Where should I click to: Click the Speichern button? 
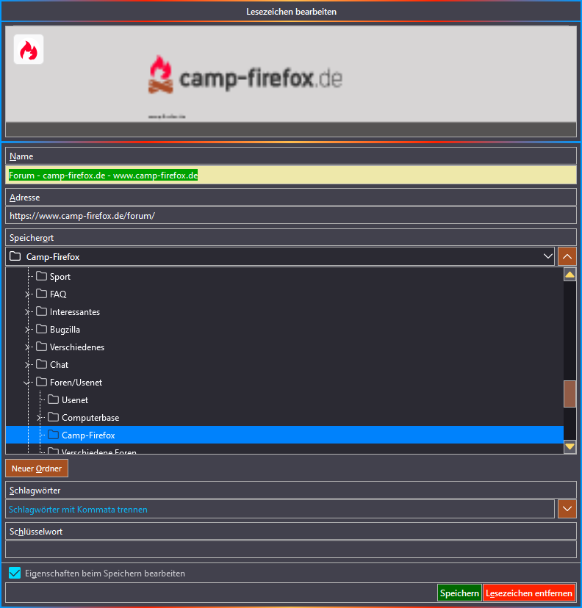(459, 593)
